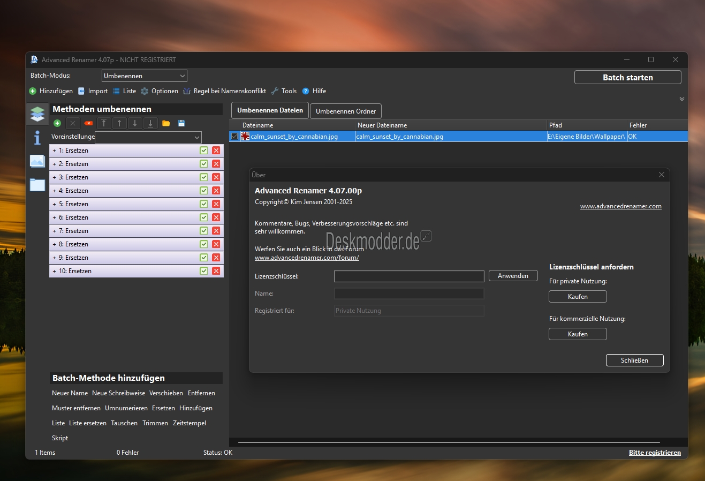Move selected method to top
Image resolution: width=705 pixels, height=481 pixels.
coord(104,123)
